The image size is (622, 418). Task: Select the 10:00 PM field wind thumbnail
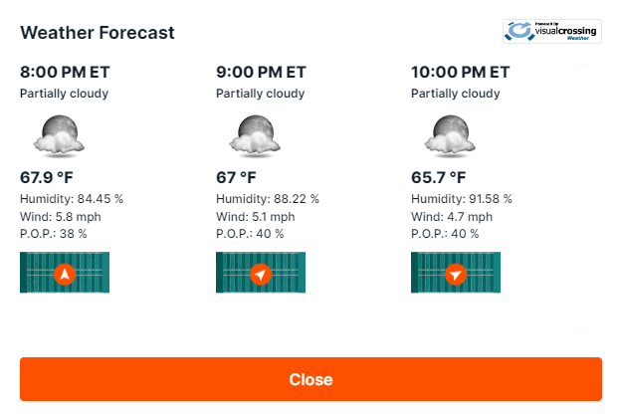click(456, 273)
